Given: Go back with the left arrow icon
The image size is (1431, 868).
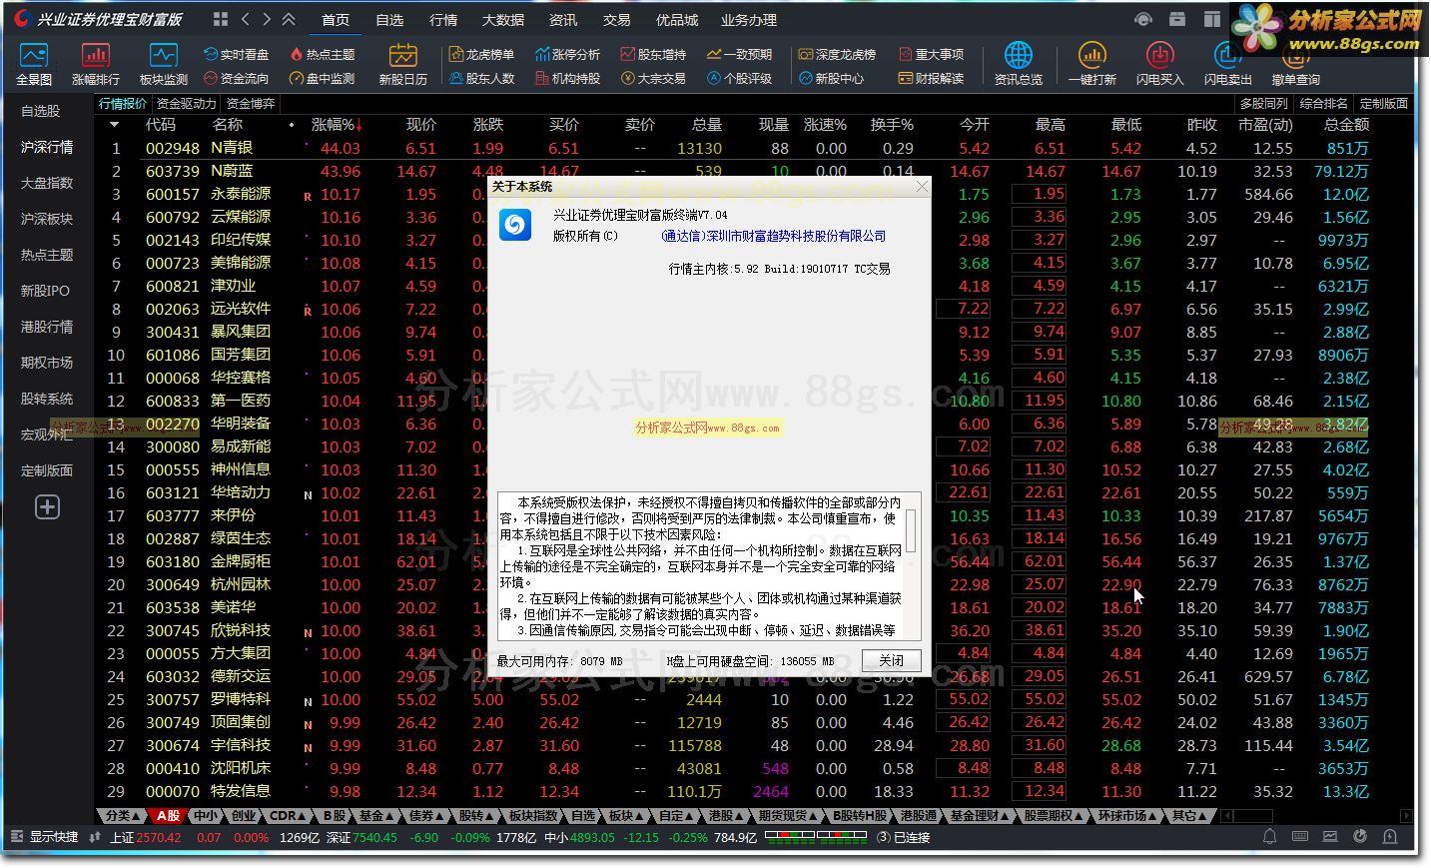Looking at the screenshot, I should tap(246, 19).
